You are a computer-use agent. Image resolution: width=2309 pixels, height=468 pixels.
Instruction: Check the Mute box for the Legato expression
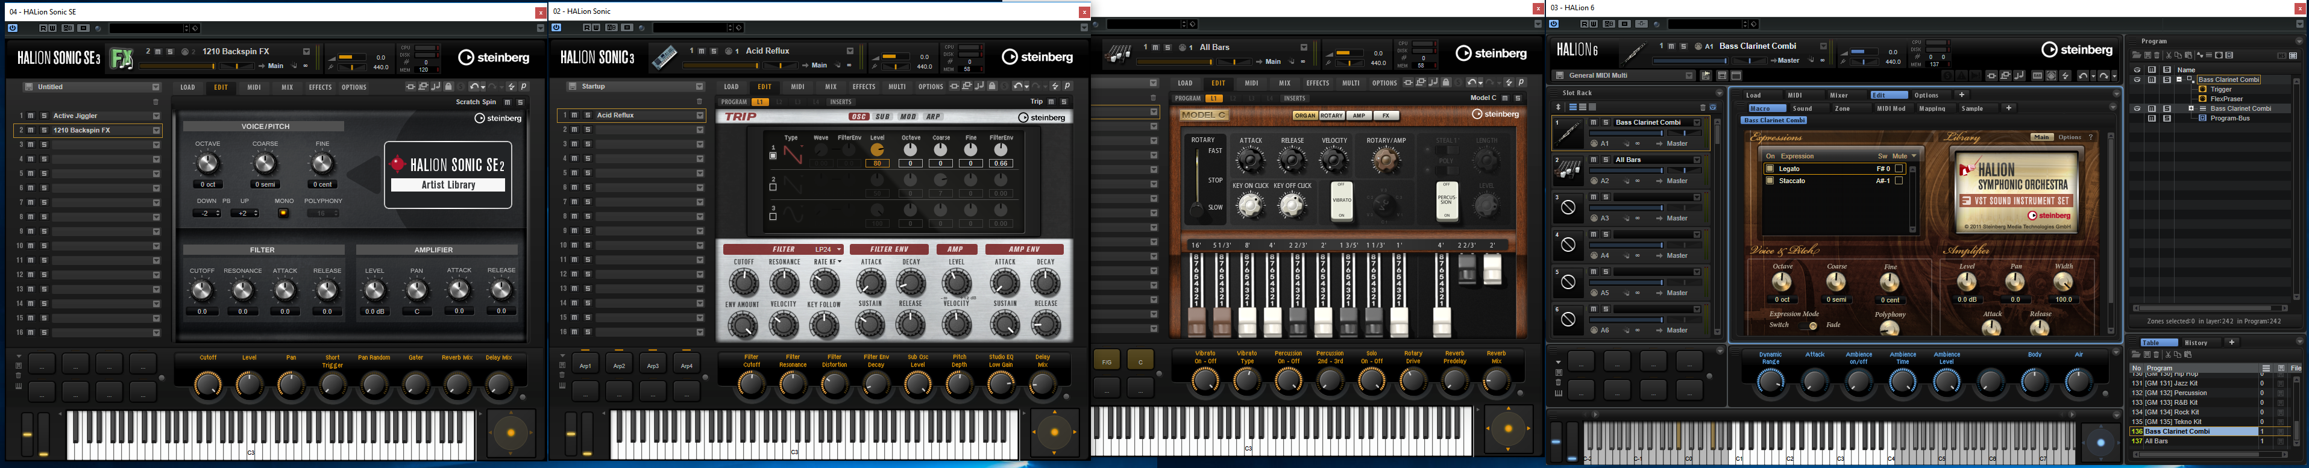tap(1899, 169)
